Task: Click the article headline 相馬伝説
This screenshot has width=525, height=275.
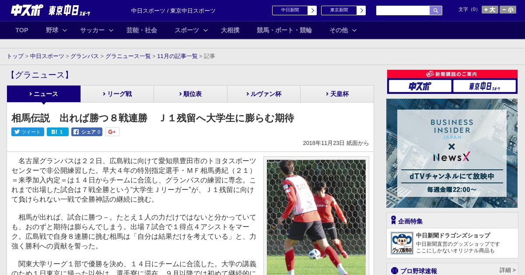Action: pyautogui.click(x=153, y=118)
